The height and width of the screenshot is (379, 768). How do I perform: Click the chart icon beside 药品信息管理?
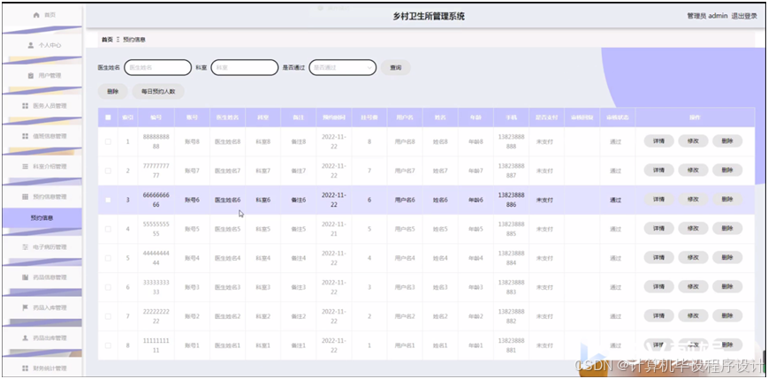click(25, 277)
